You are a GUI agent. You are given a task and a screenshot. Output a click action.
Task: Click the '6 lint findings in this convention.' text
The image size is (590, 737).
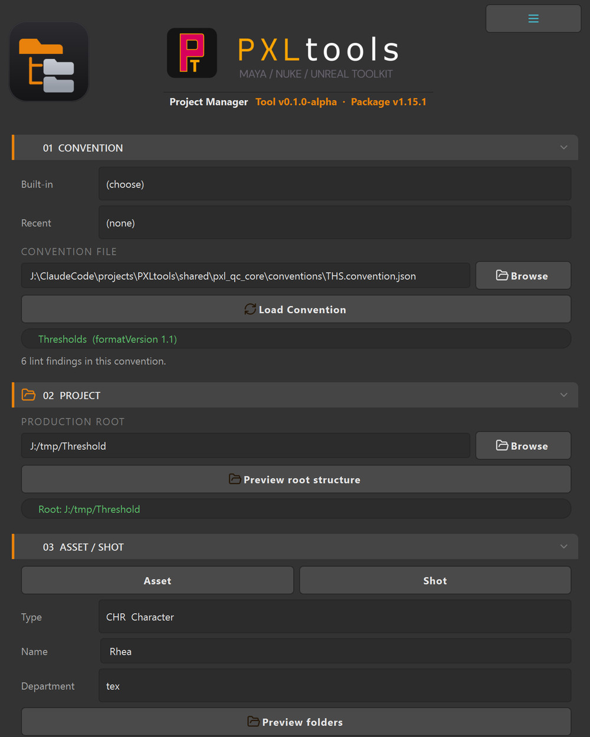(93, 361)
